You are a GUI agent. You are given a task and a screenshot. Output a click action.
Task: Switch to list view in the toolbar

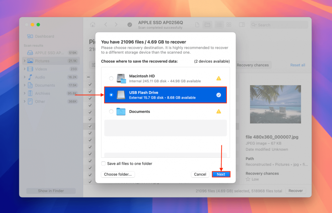[x=219, y=25]
